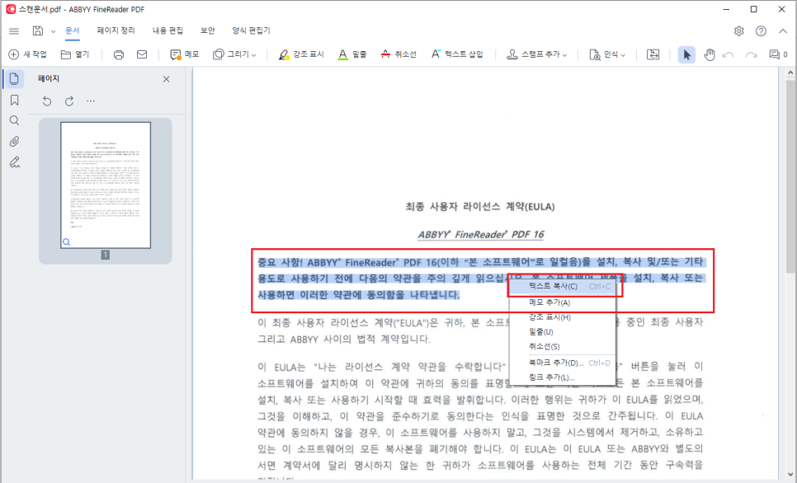Send document via email envelope icon

click(x=142, y=54)
